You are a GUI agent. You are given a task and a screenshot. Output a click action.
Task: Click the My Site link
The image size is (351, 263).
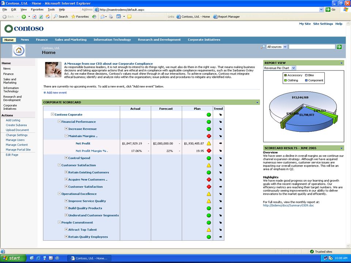305,24
